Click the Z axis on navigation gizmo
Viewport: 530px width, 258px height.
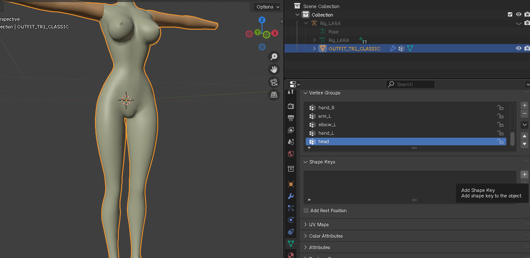262,20
